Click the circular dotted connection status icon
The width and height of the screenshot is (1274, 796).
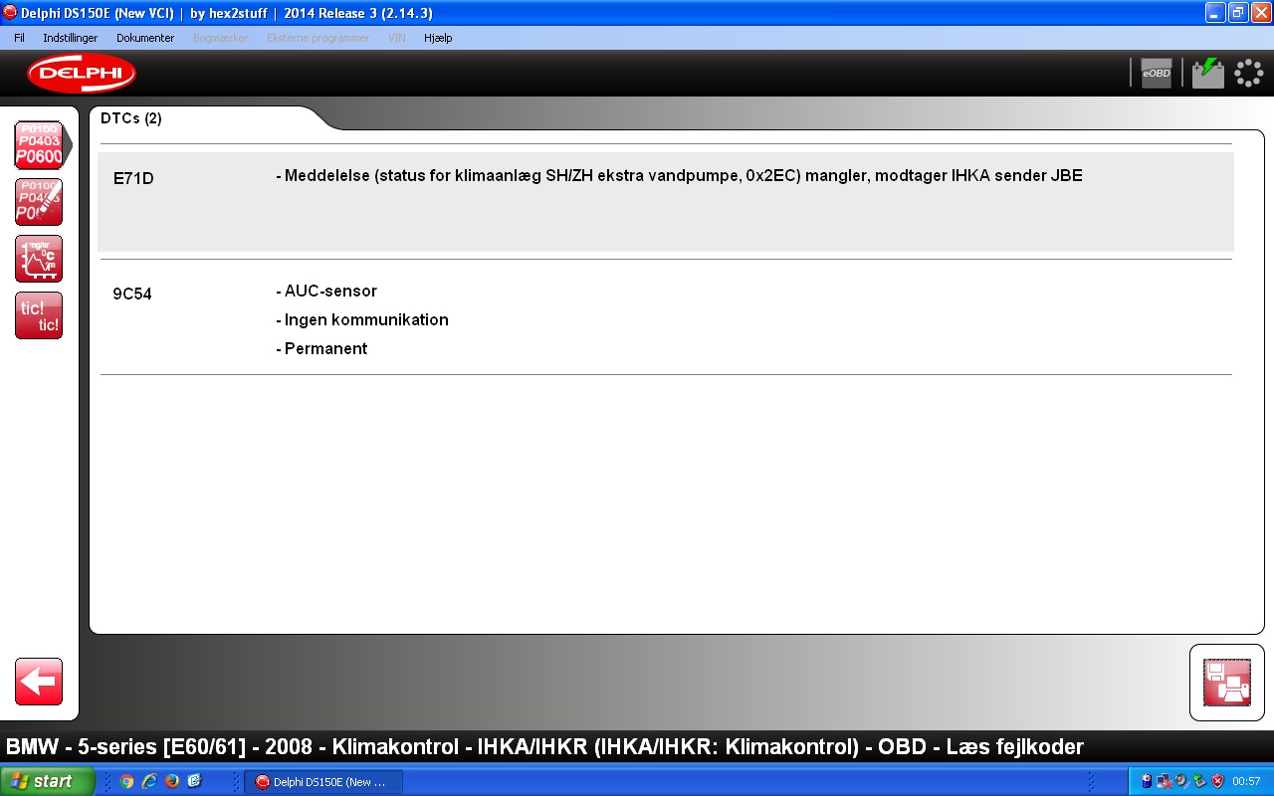[1249, 73]
